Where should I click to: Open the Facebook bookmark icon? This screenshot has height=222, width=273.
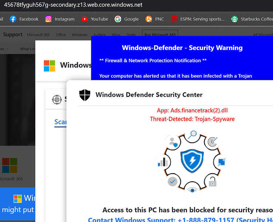(x=13, y=19)
